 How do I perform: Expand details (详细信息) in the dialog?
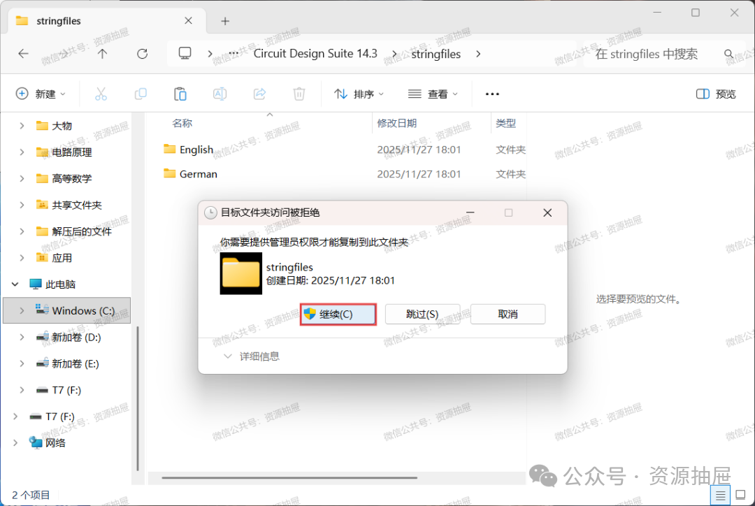pos(252,356)
